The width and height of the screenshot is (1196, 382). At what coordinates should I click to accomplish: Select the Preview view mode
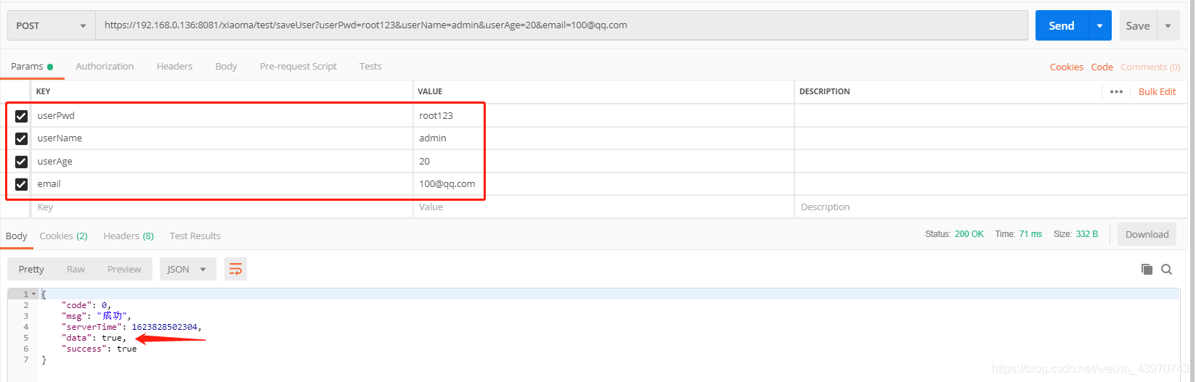pyautogui.click(x=124, y=269)
